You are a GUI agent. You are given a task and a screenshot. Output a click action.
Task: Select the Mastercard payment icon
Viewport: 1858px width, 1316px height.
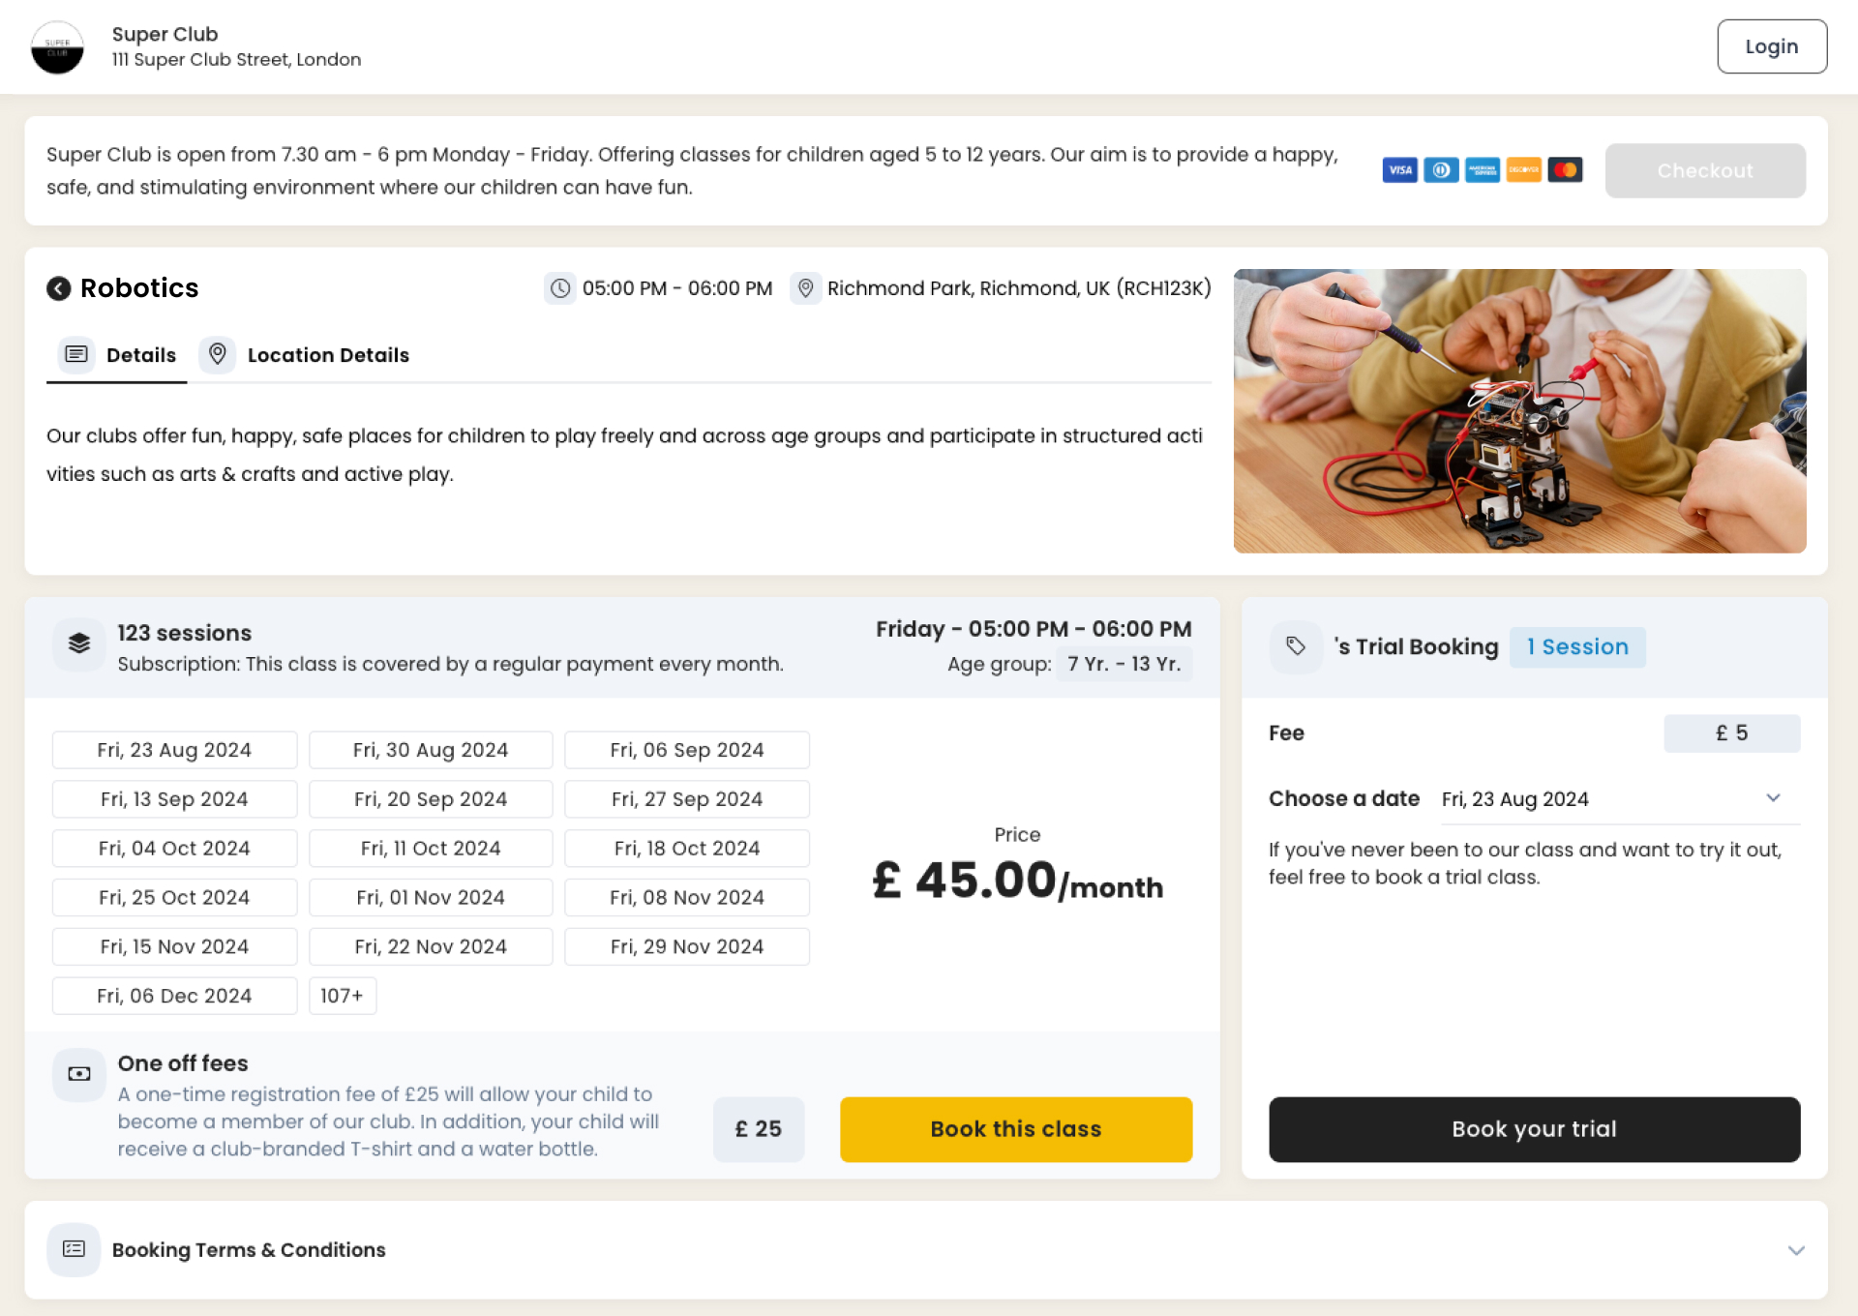point(1566,170)
